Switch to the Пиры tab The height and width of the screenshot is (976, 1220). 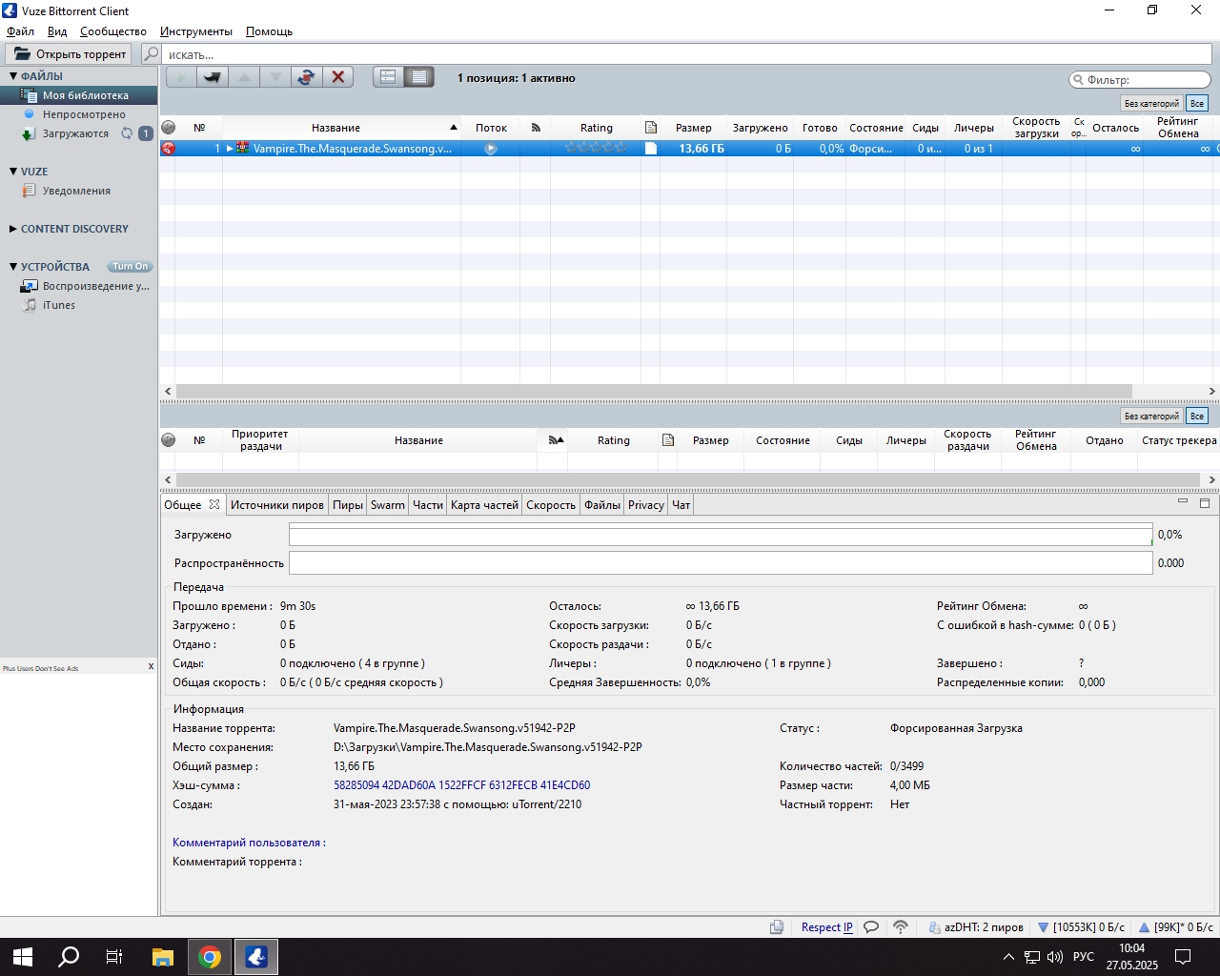click(x=348, y=505)
